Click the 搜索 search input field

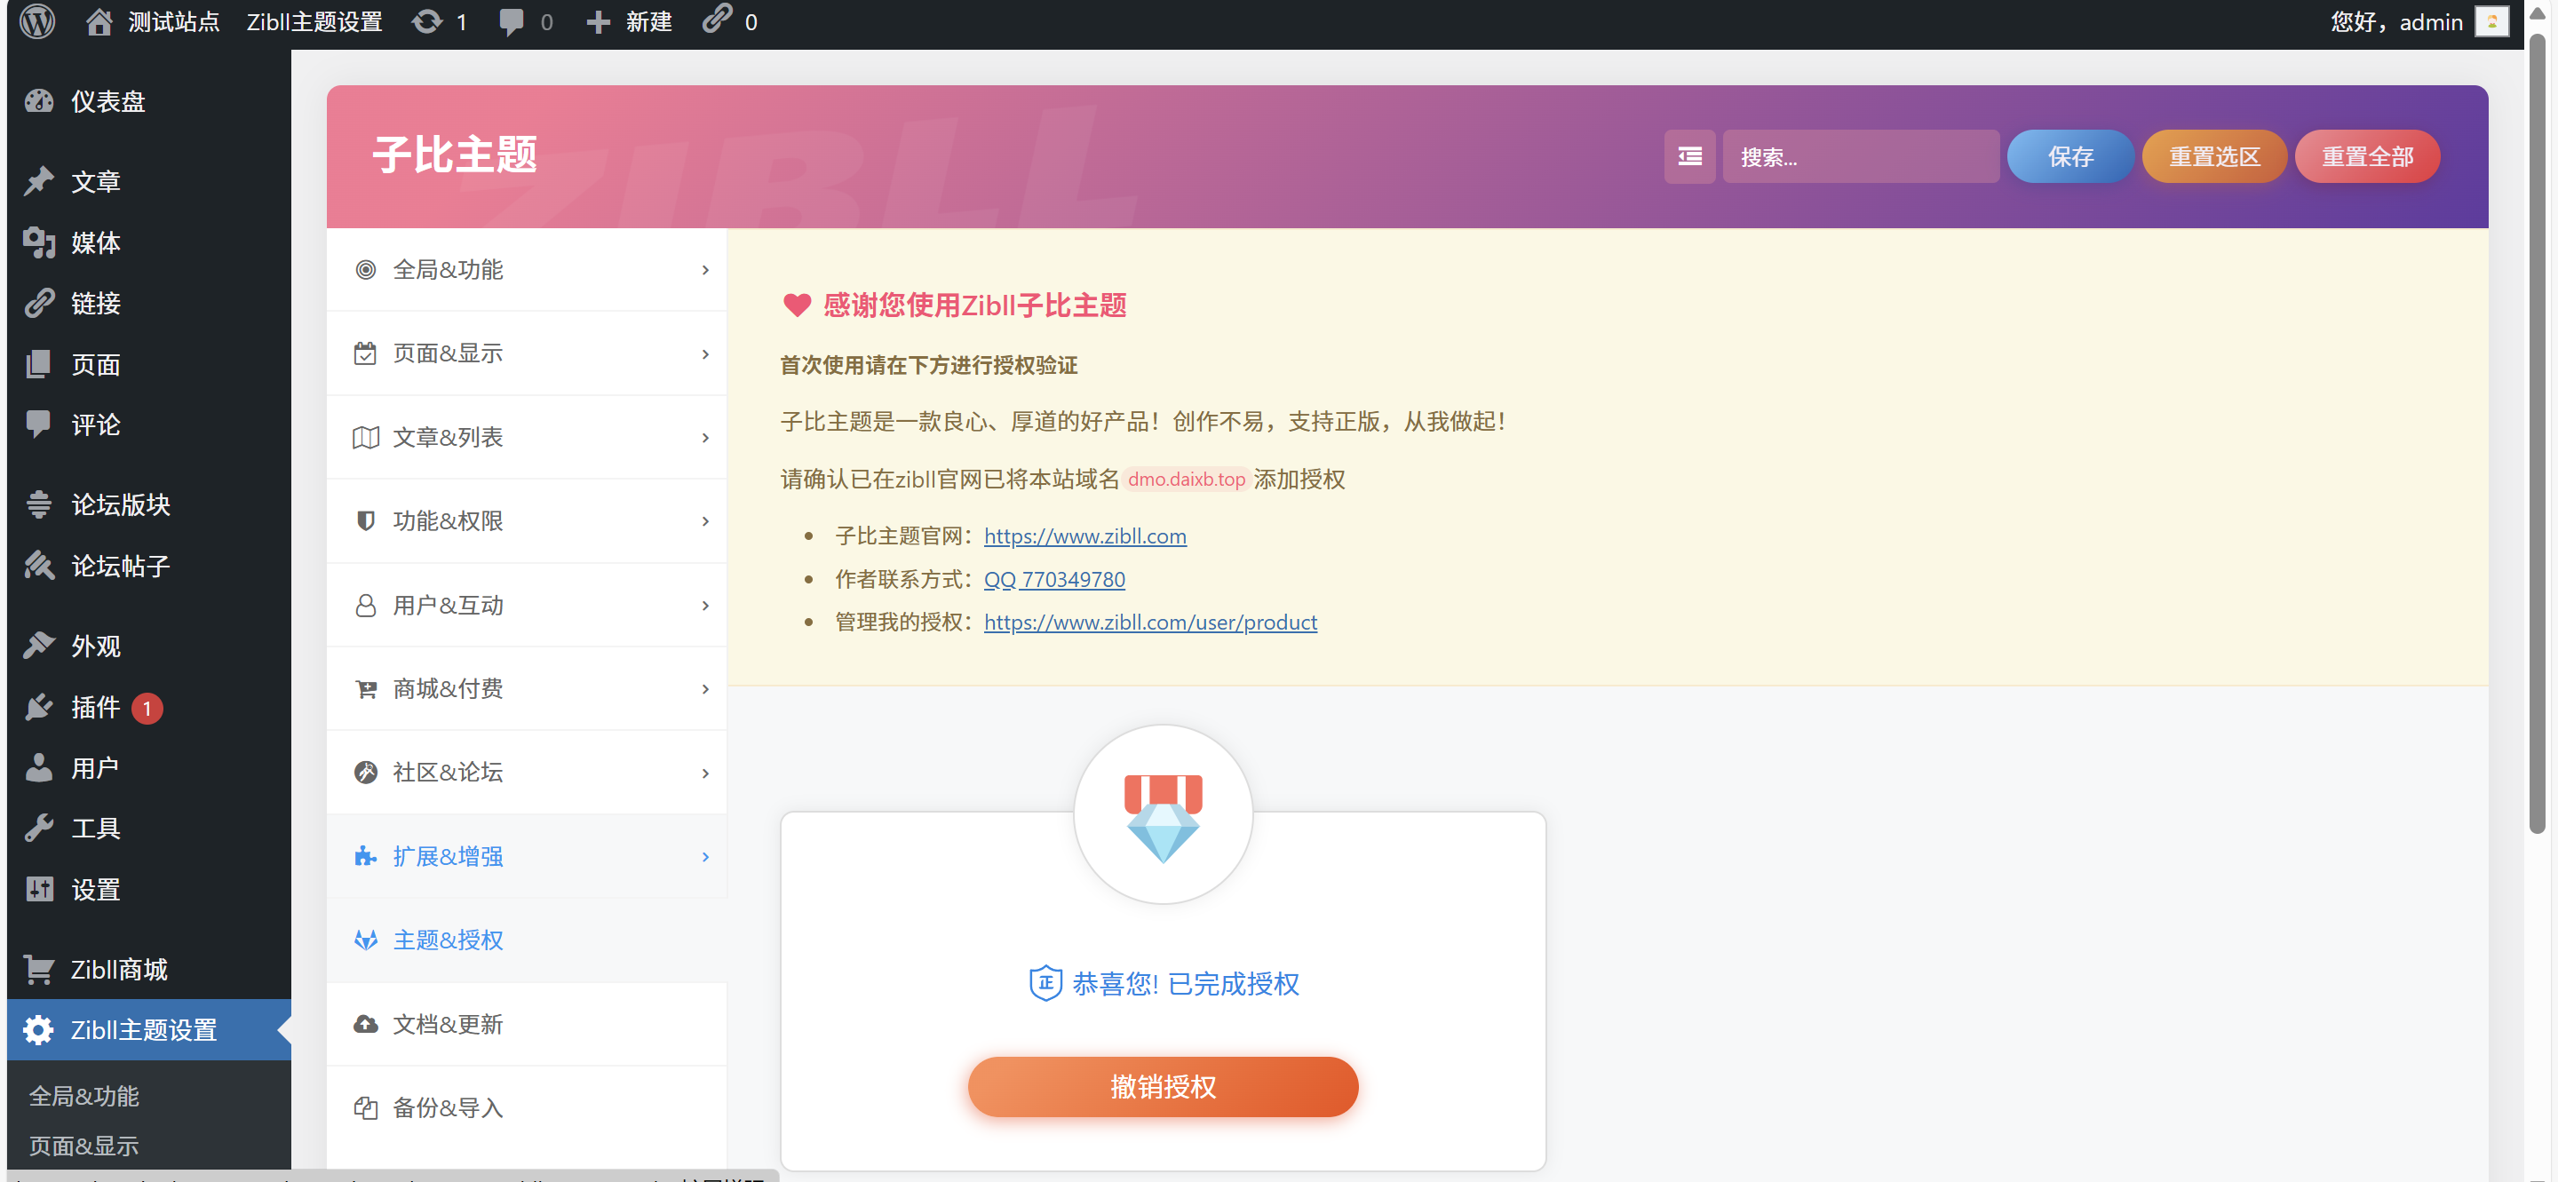click(1859, 157)
